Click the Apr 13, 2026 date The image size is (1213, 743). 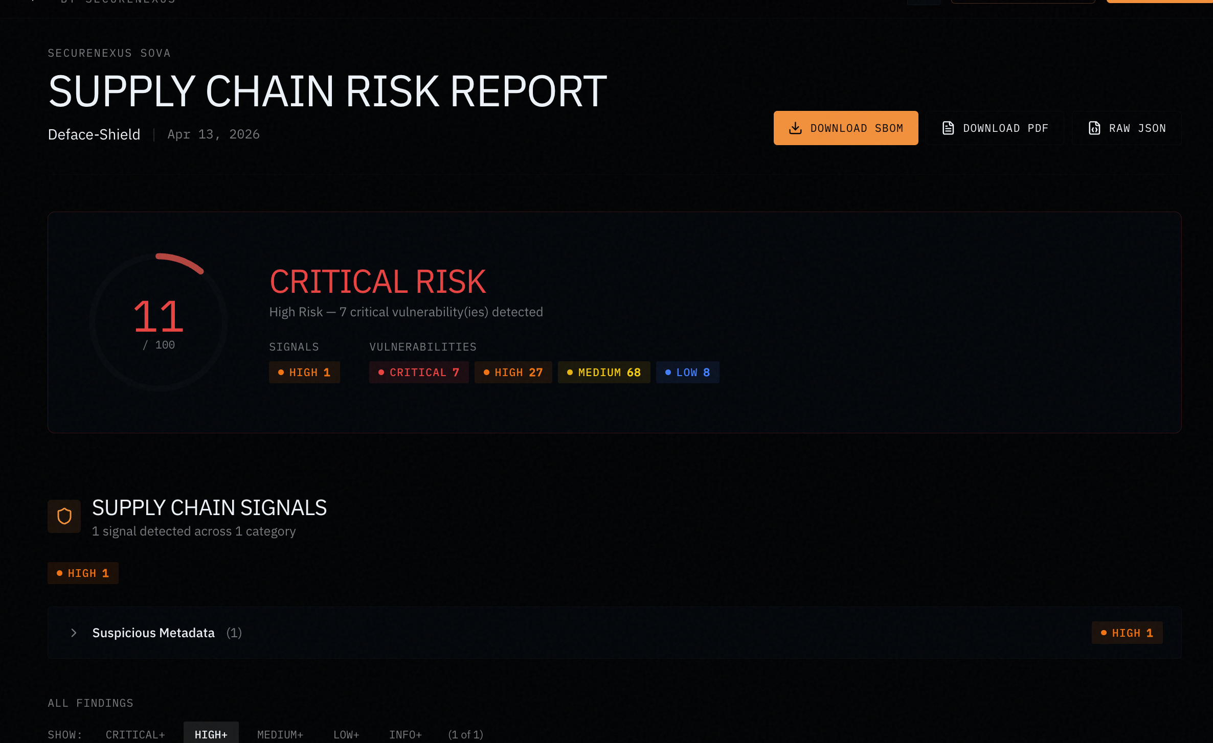point(214,134)
